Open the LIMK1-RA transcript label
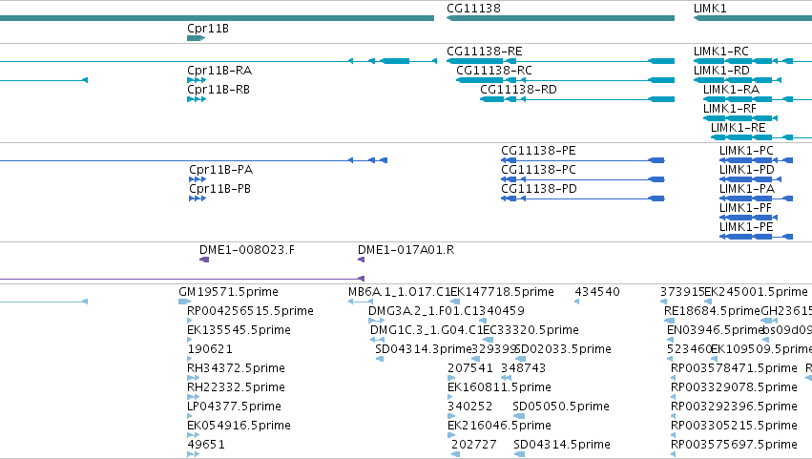The height and width of the screenshot is (459, 812). [731, 90]
